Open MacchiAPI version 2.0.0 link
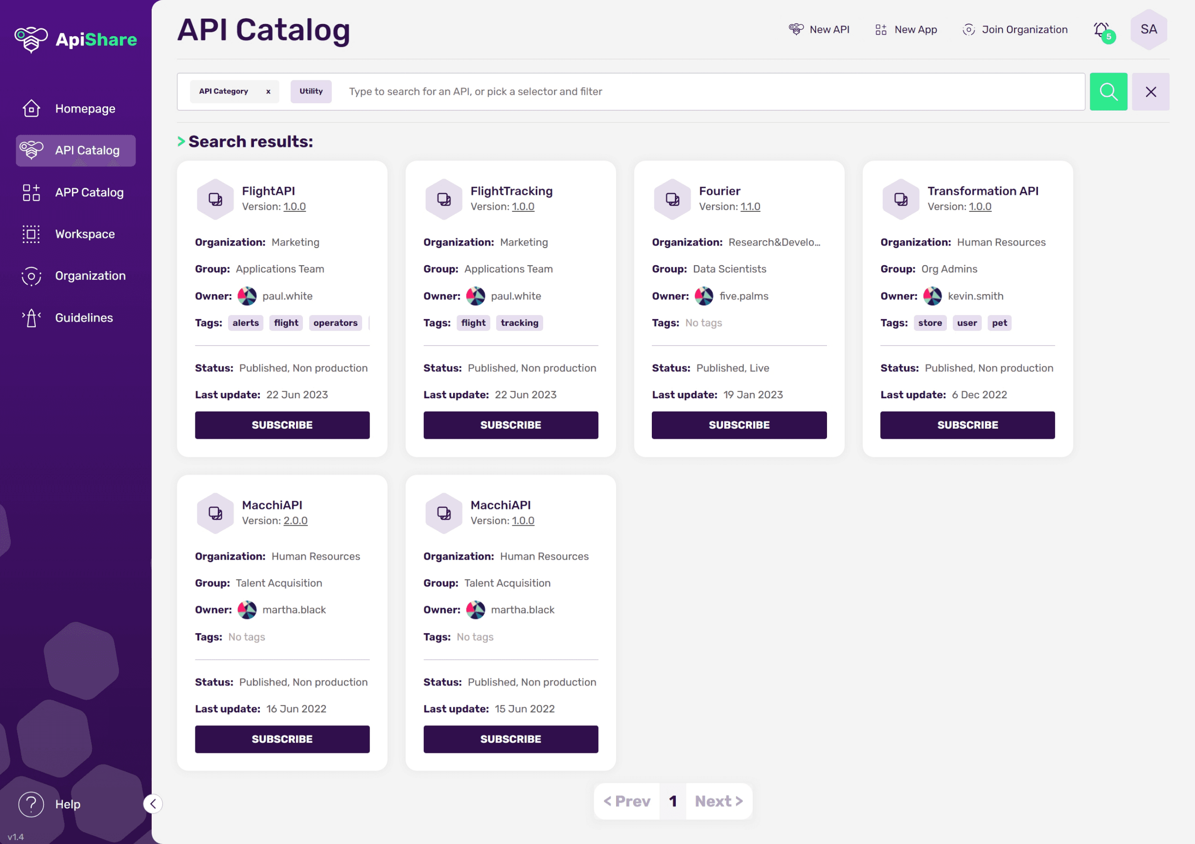The image size is (1195, 844). [x=295, y=521]
